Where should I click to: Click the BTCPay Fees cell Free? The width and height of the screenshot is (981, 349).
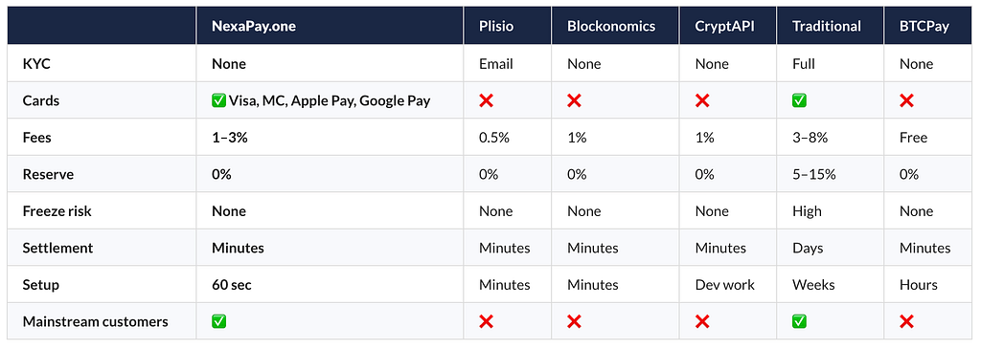pos(913,138)
